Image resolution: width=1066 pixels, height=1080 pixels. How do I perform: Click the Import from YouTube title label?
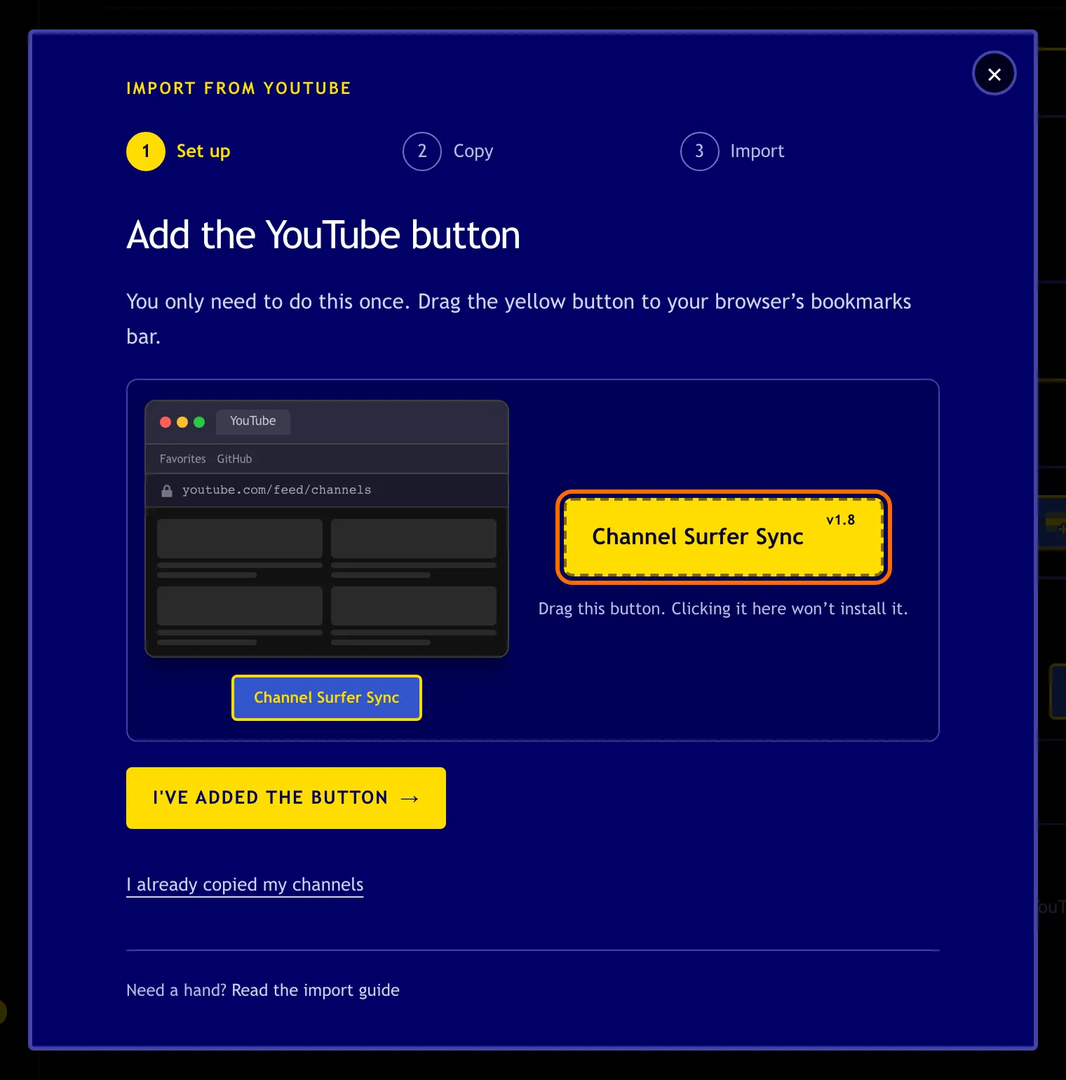point(238,88)
